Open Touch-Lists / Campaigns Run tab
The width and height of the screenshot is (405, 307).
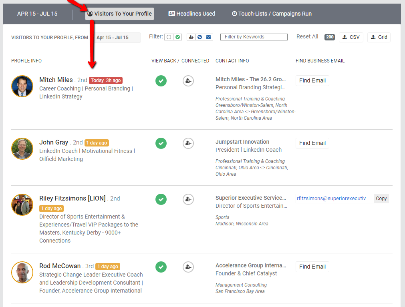coord(272,14)
